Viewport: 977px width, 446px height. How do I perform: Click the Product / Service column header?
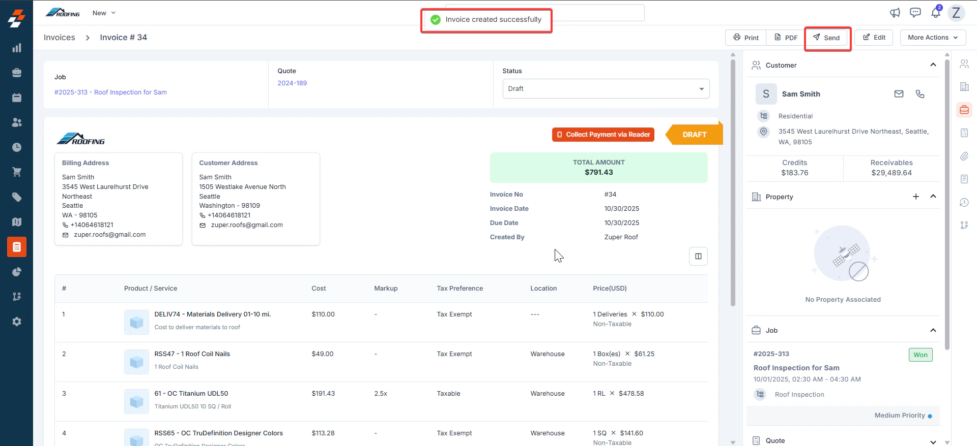tap(151, 289)
